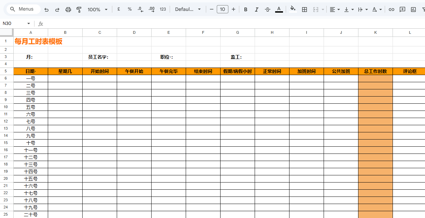
Task: Open the 123 more formats menu
Action: [x=163, y=9]
